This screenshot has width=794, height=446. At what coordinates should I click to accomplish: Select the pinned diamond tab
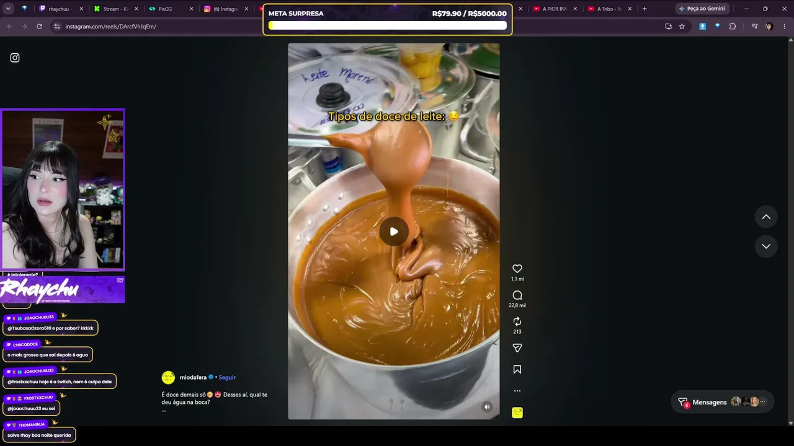(25, 9)
